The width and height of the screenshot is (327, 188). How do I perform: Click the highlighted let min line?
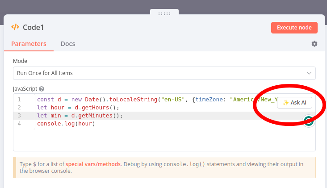[x=80, y=116]
